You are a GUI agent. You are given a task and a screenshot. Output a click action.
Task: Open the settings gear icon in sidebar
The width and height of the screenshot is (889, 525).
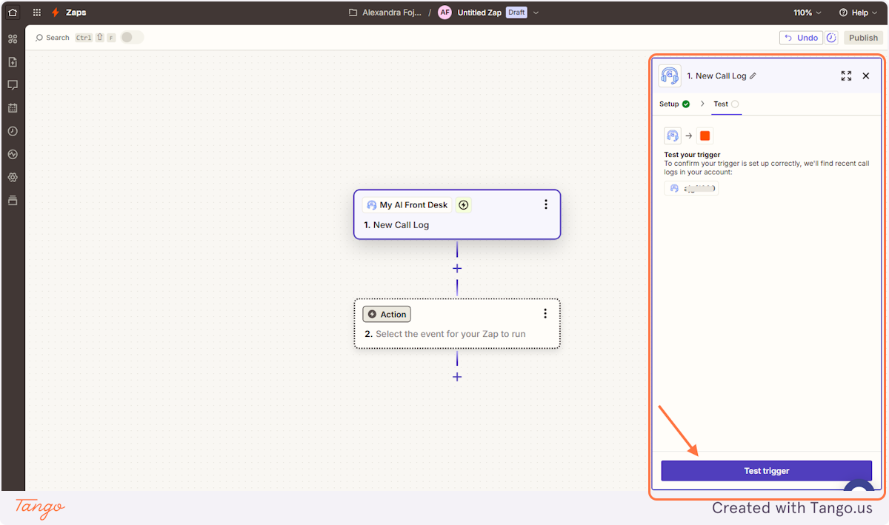point(13,178)
